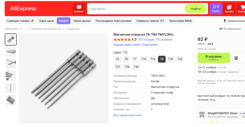This screenshot has height=127, width=245.
Task: Select the second product thumbnail
Action: click(11, 52)
